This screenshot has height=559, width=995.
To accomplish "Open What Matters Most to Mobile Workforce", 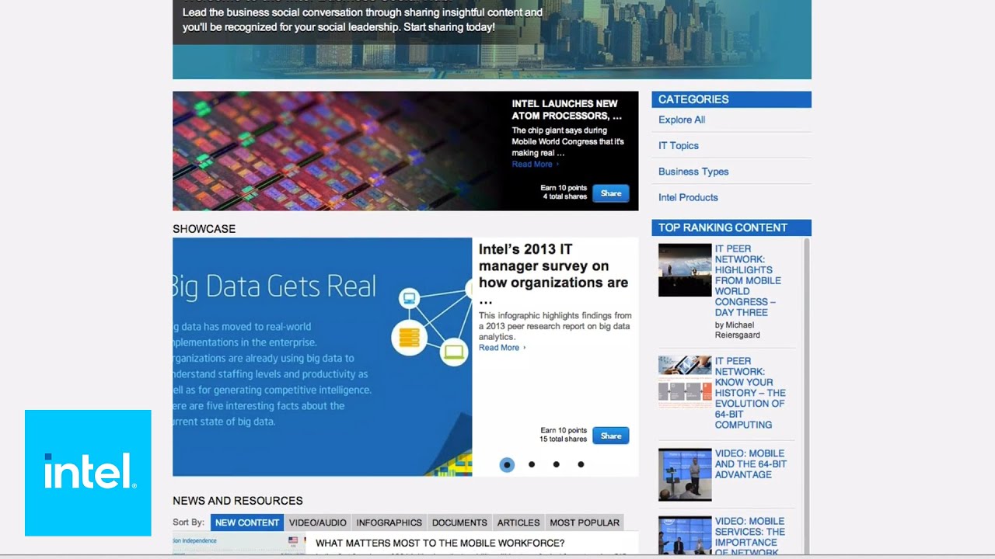I will 440,543.
